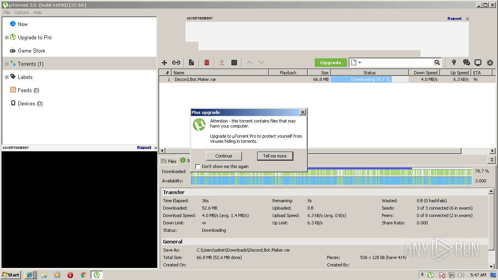
Task: Click Chrome icon in taskbar
Action: [x=83, y=275]
